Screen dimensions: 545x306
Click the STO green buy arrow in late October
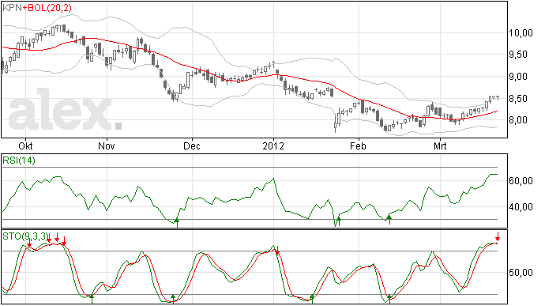[x=92, y=299]
